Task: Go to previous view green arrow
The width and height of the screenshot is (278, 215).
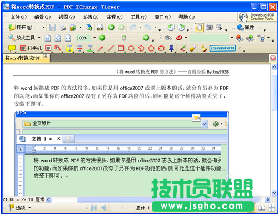Action: (x=111, y=28)
